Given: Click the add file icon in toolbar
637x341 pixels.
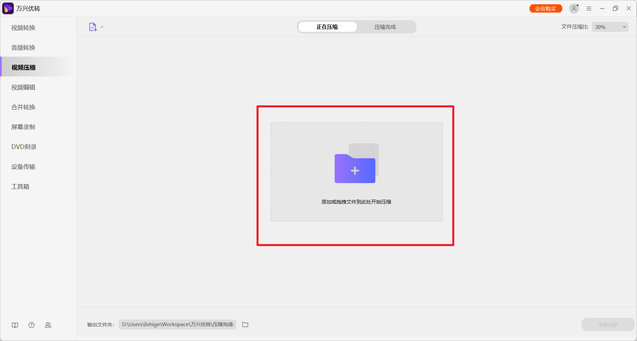Looking at the screenshot, I should click(93, 27).
